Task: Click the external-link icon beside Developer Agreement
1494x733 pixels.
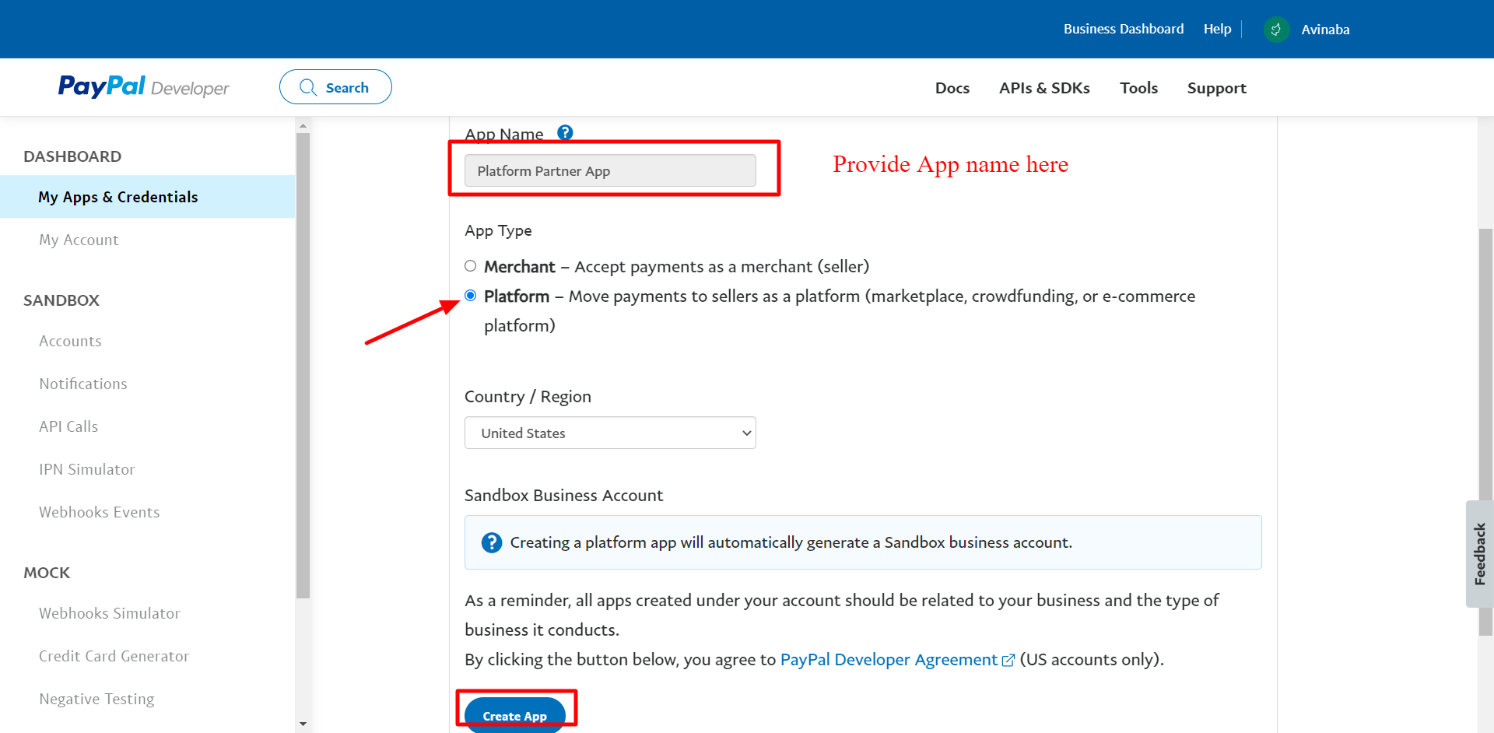Action: click(x=1009, y=660)
